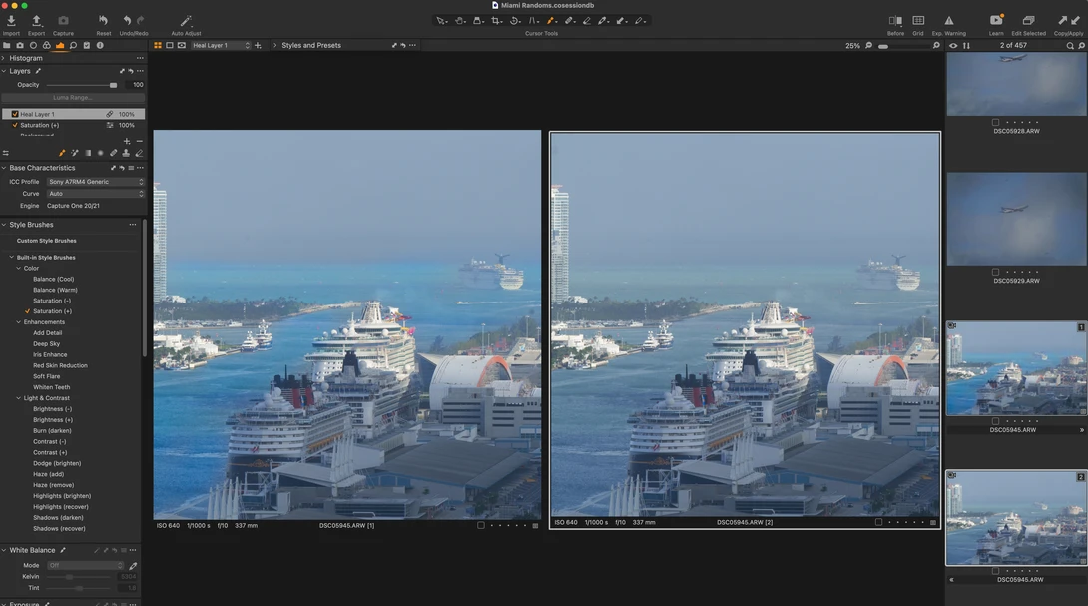Viewport: 1088px width, 606px height.
Task: Click the Grid overlay icon
Action: click(x=918, y=21)
